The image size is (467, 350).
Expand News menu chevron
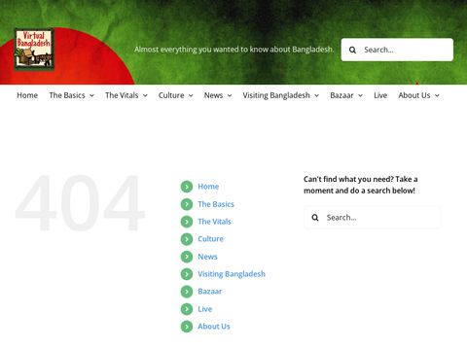pos(230,95)
